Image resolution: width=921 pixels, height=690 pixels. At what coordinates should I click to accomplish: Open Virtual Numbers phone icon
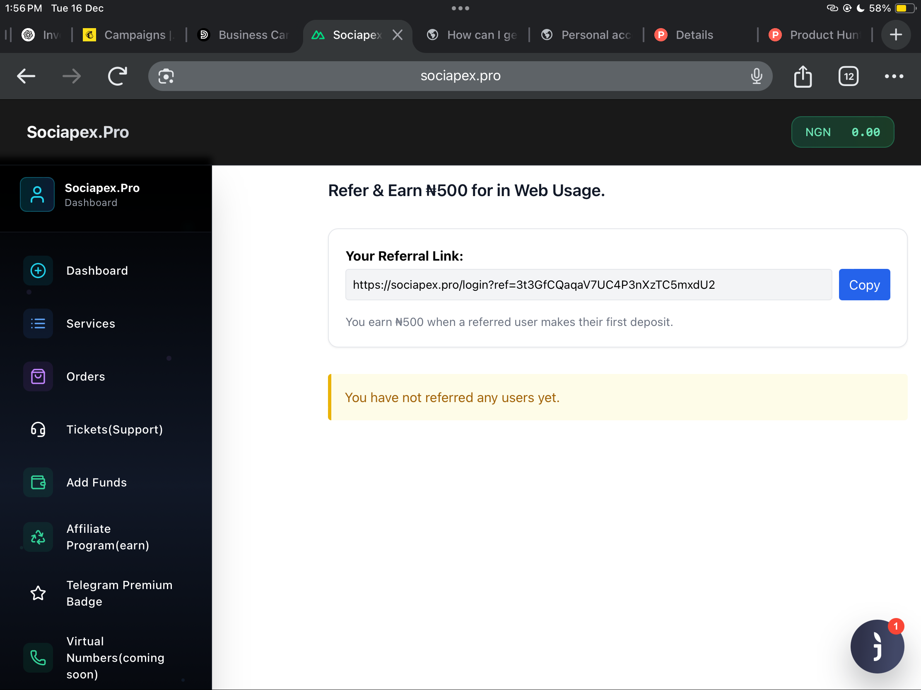[x=38, y=658]
